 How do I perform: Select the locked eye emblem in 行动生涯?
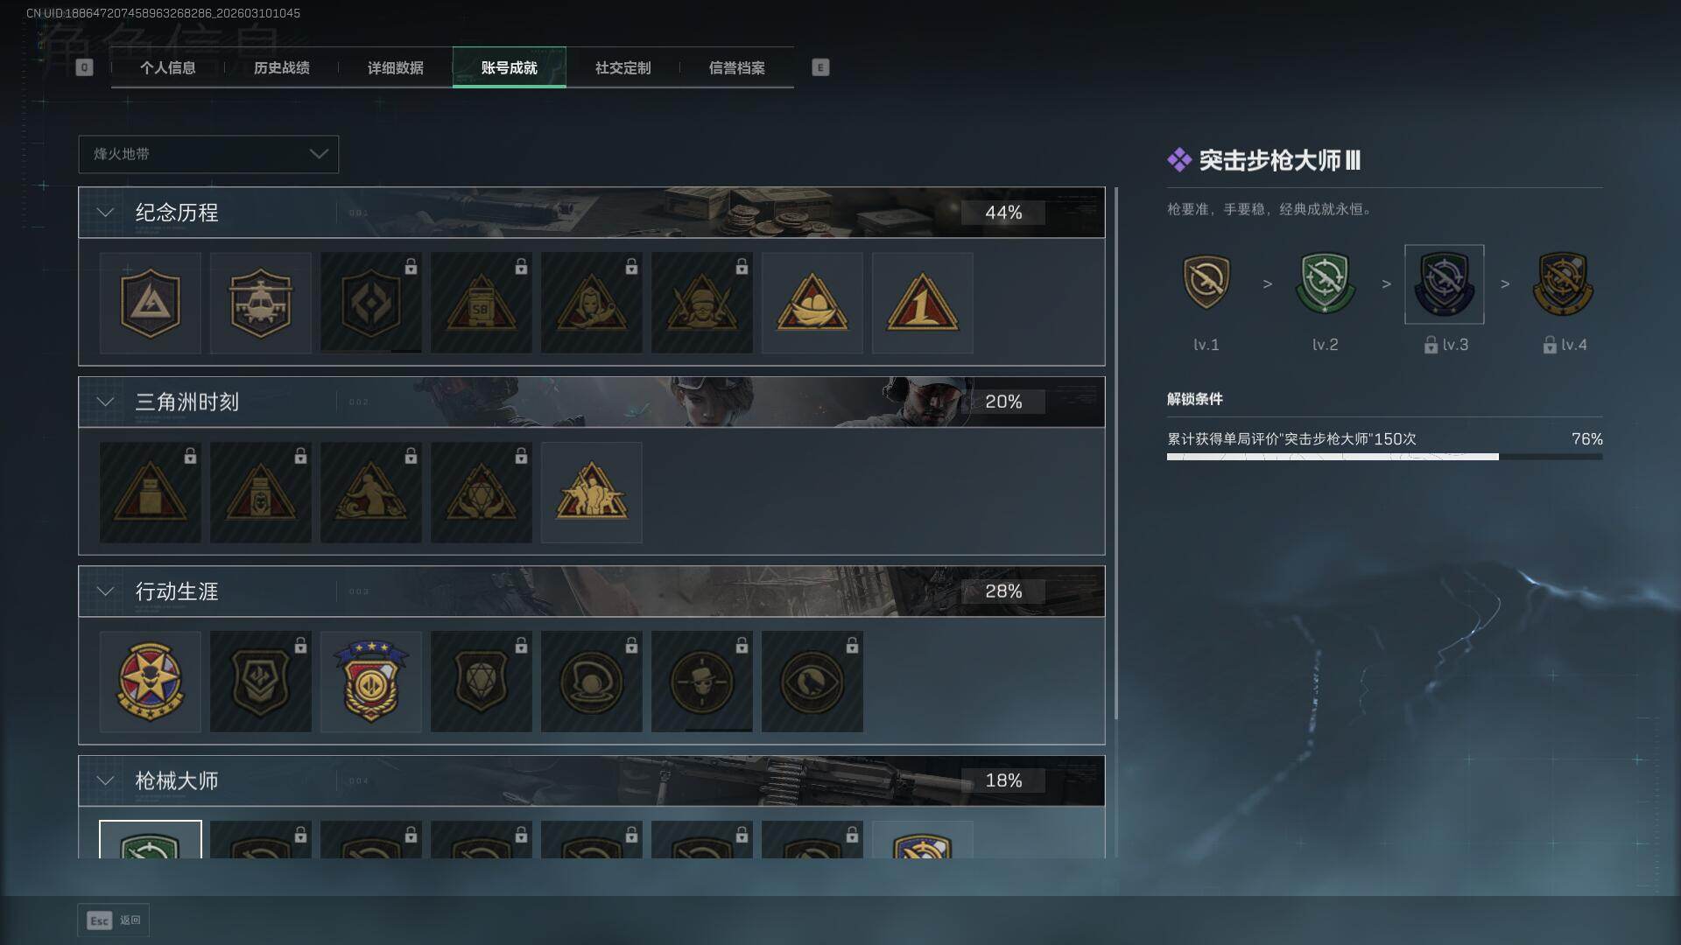pyautogui.click(x=812, y=682)
